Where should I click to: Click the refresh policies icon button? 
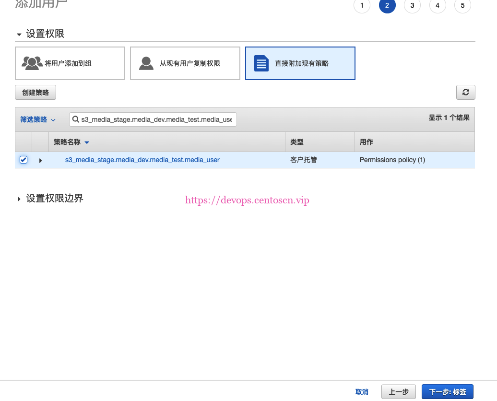click(465, 93)
